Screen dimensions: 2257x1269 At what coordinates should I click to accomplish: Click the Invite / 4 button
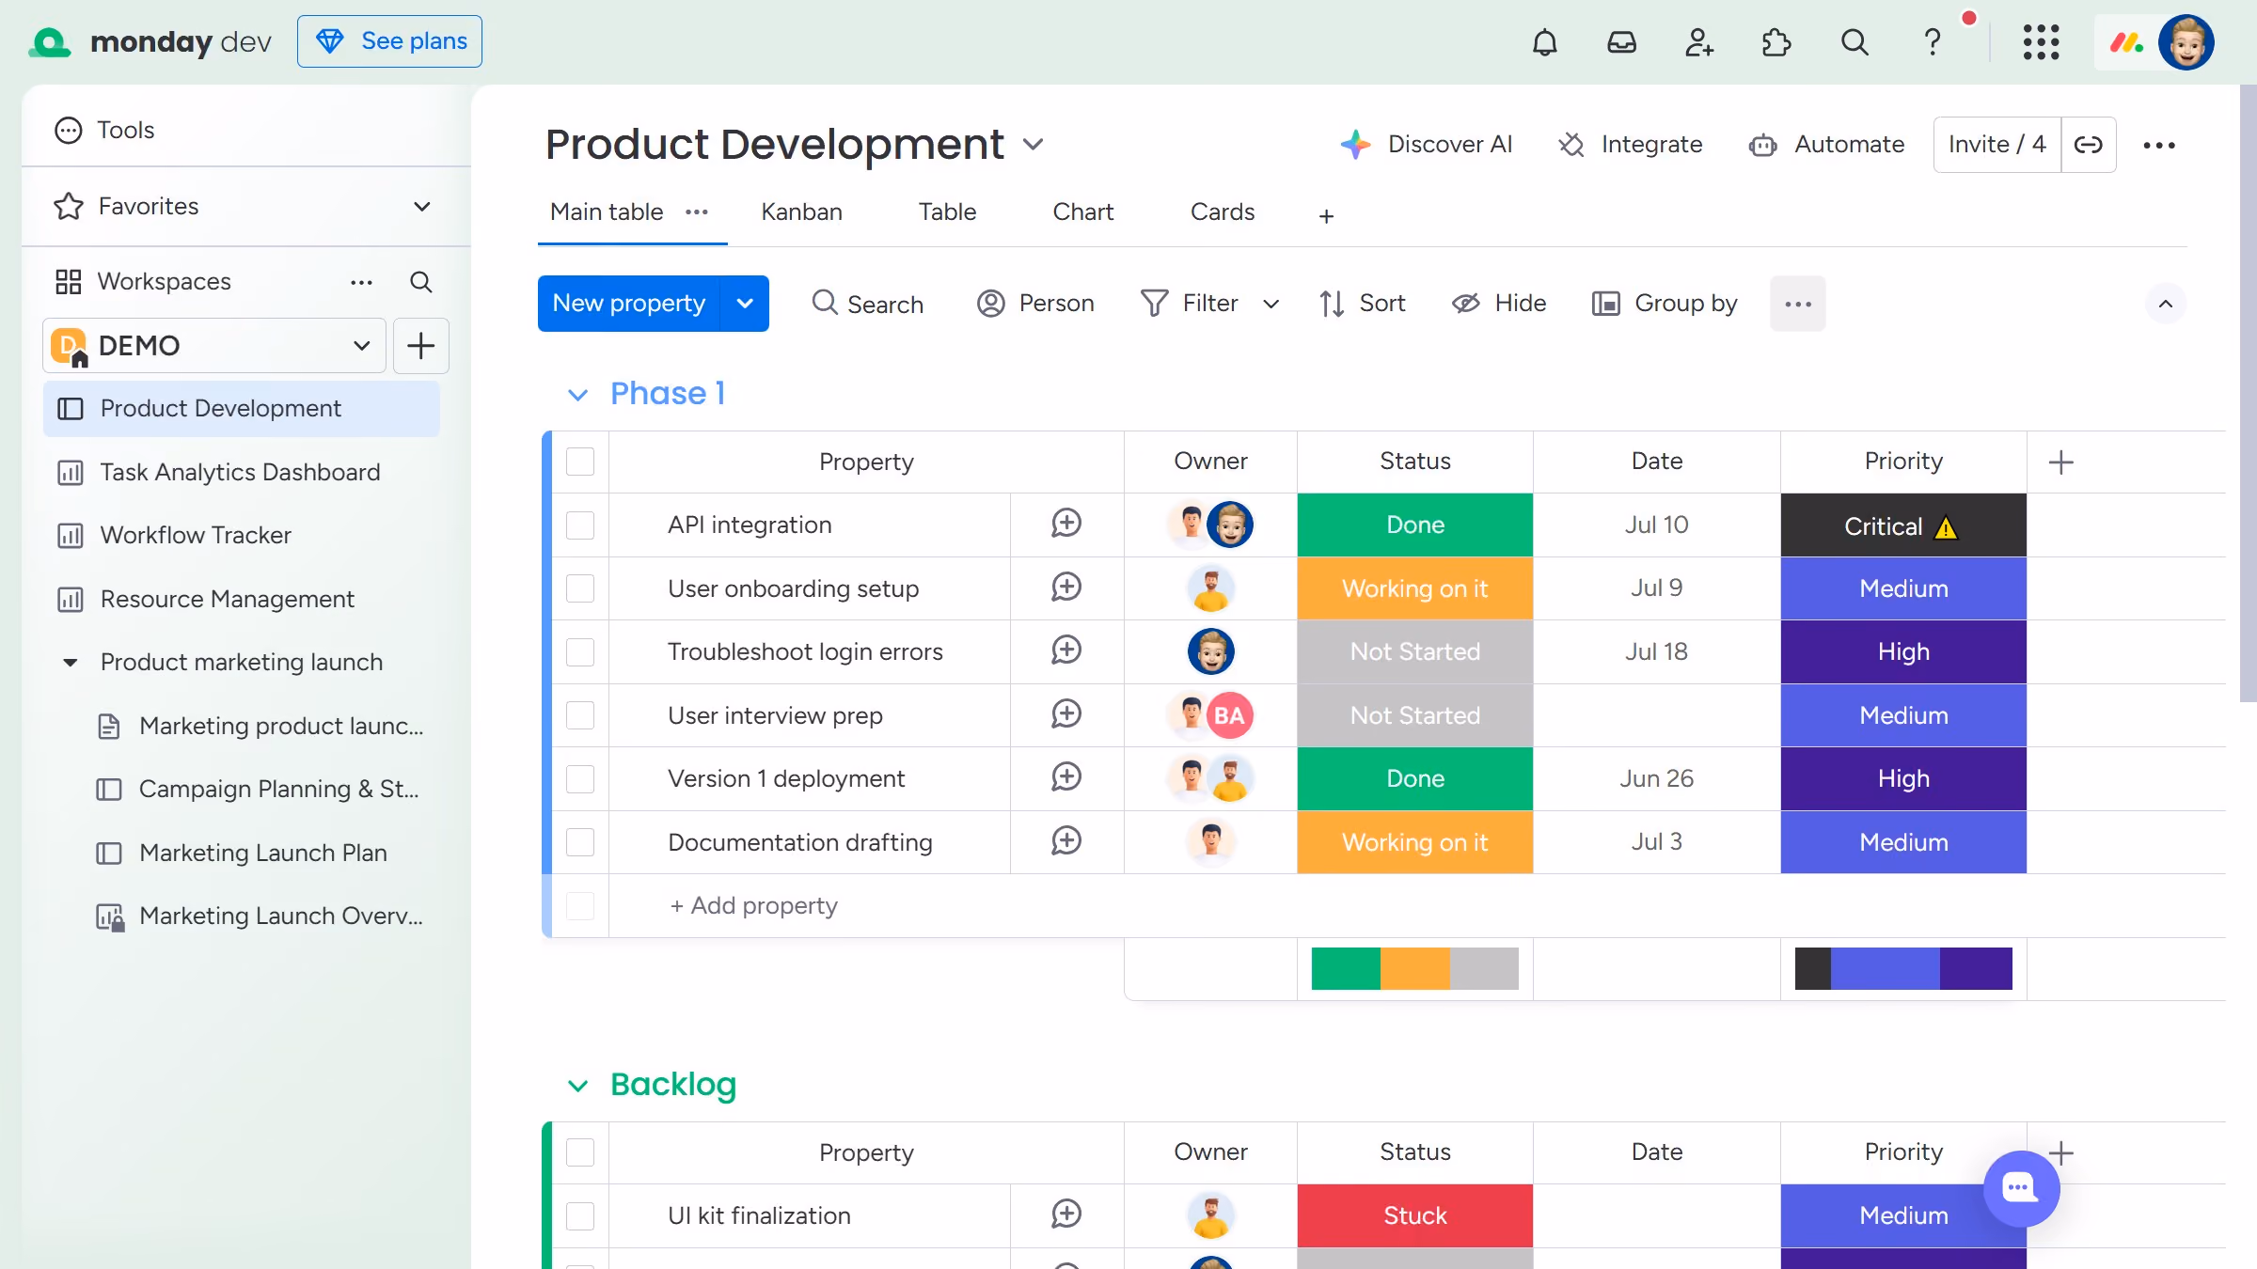[1997, 145]
